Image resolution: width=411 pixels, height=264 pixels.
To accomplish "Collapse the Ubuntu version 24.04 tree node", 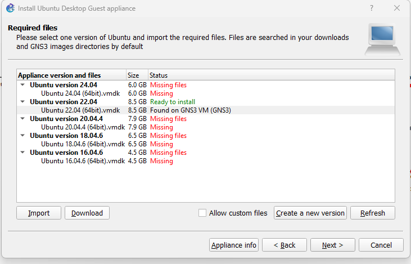I will click(x=22, y=85).
